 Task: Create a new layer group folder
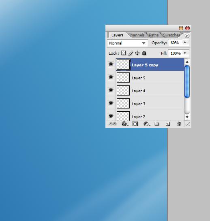coord(156,124)
